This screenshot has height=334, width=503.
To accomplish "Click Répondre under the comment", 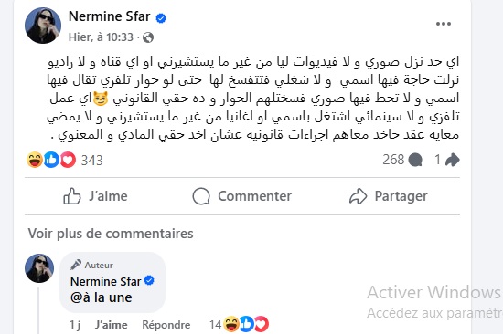I will point(166,325).
